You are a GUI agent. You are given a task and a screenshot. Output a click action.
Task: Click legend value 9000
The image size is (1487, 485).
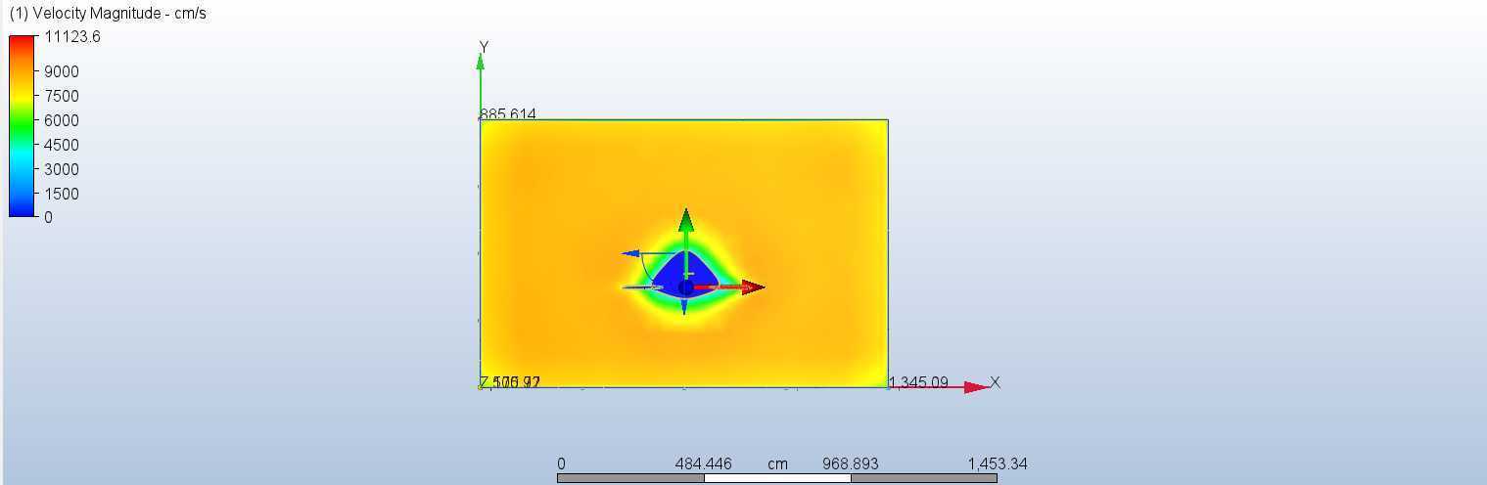coord(62,71)
